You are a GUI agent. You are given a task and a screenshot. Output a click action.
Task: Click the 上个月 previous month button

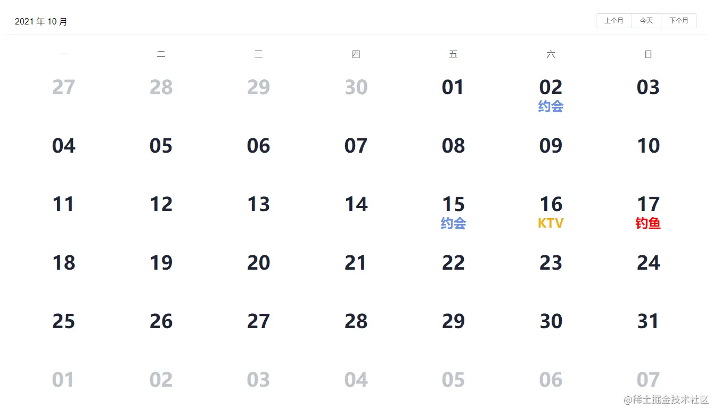(613, 21)
